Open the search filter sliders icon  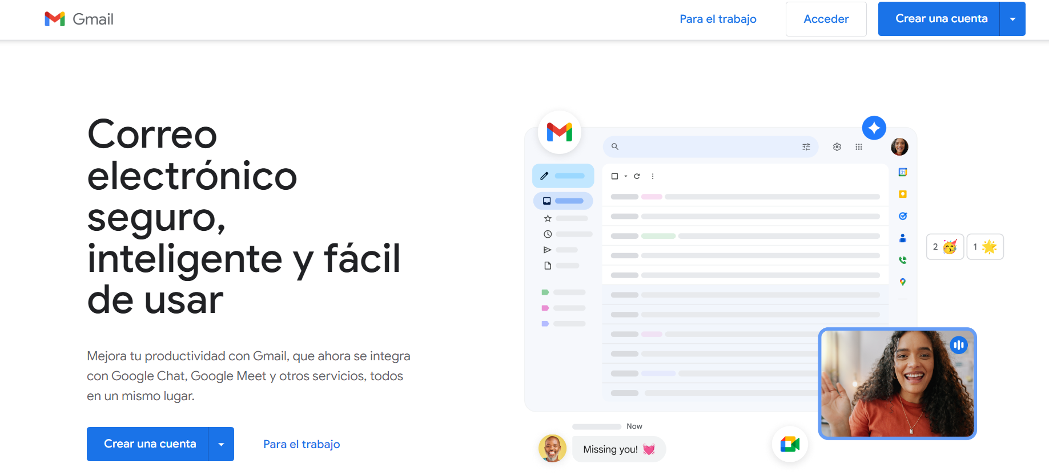point(806,147)
